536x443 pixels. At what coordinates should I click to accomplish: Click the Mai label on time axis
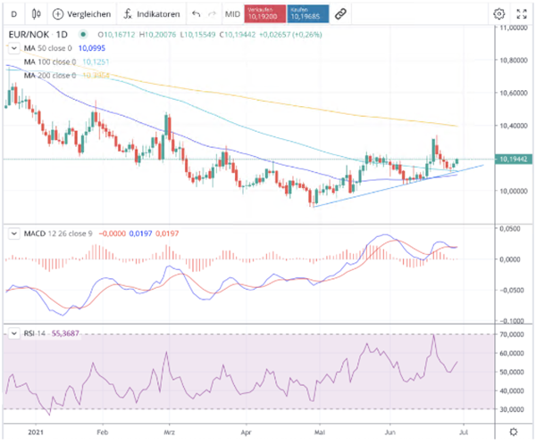(320, 432)
